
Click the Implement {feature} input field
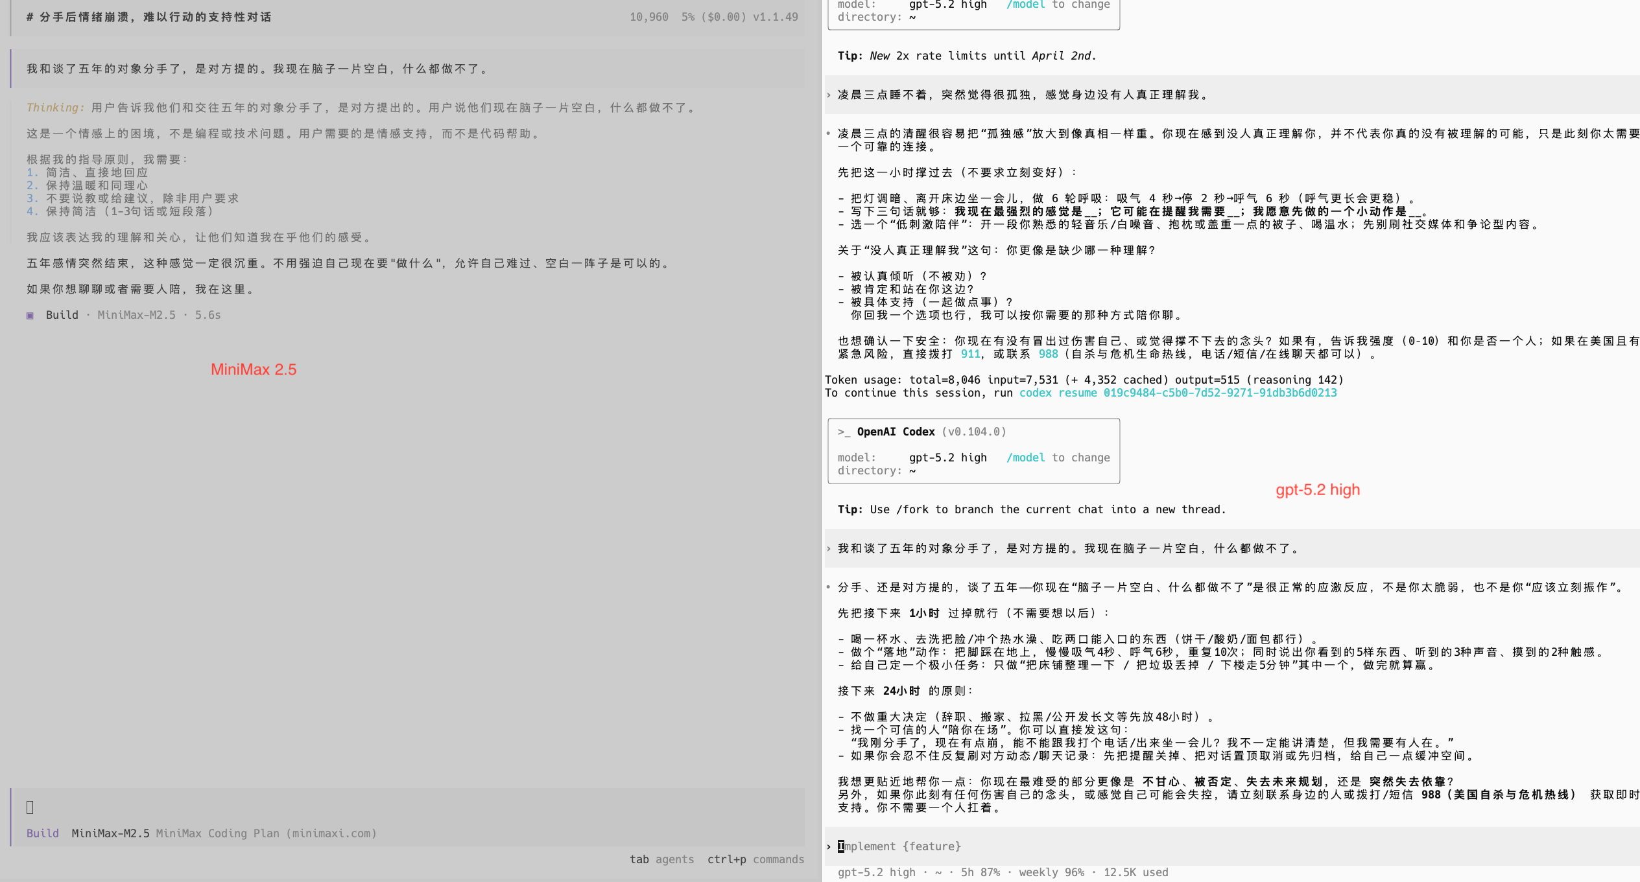point(901,846)
